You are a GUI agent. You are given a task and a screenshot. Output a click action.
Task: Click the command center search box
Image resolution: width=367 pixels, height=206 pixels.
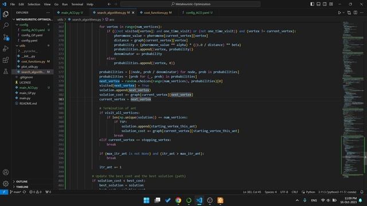click(x=190, y=4)
